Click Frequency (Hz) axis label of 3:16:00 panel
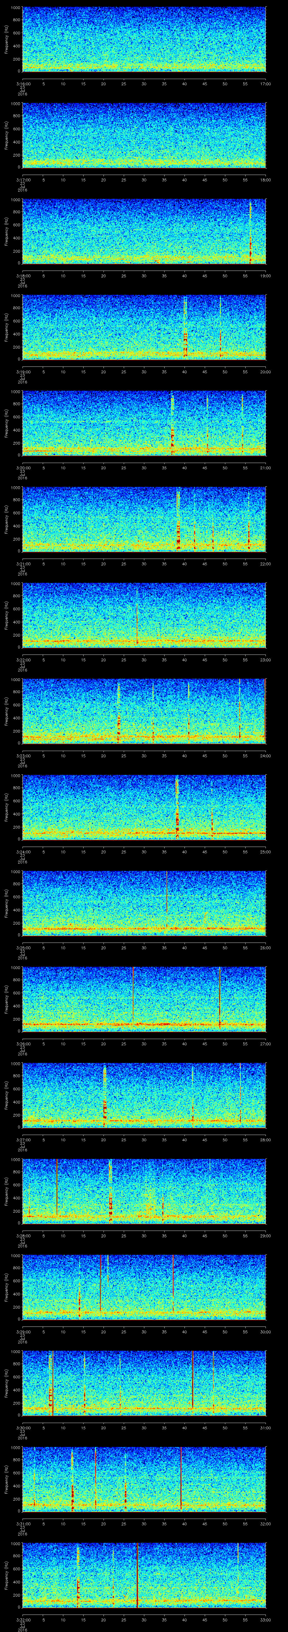Viewport: 288px width, 1632px height. tap(6, 39)
